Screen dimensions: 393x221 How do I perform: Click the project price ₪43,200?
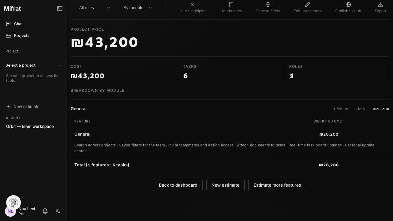(x=104, y=42)
